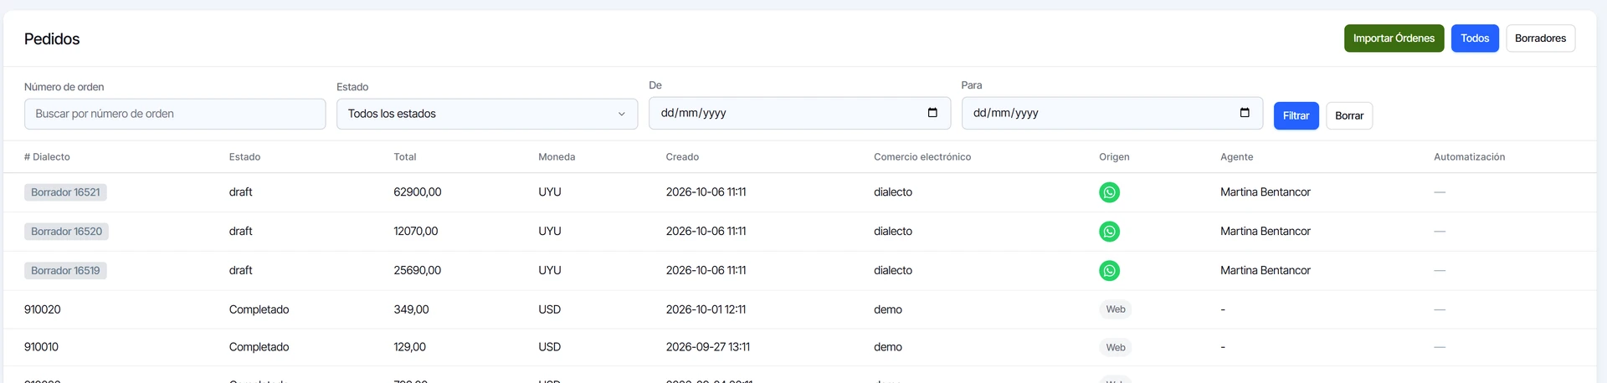This screenshot has width=1607, height=383.
Task: Click the De date input field
Action: click(799, 113)
